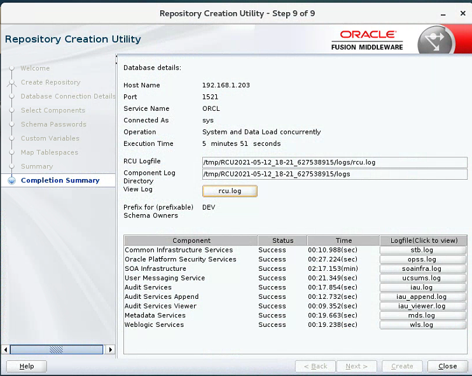This screenshot has width=472, height=376.
Task: Click the host name 192.168.1.203
Action: tap(226, 85)
